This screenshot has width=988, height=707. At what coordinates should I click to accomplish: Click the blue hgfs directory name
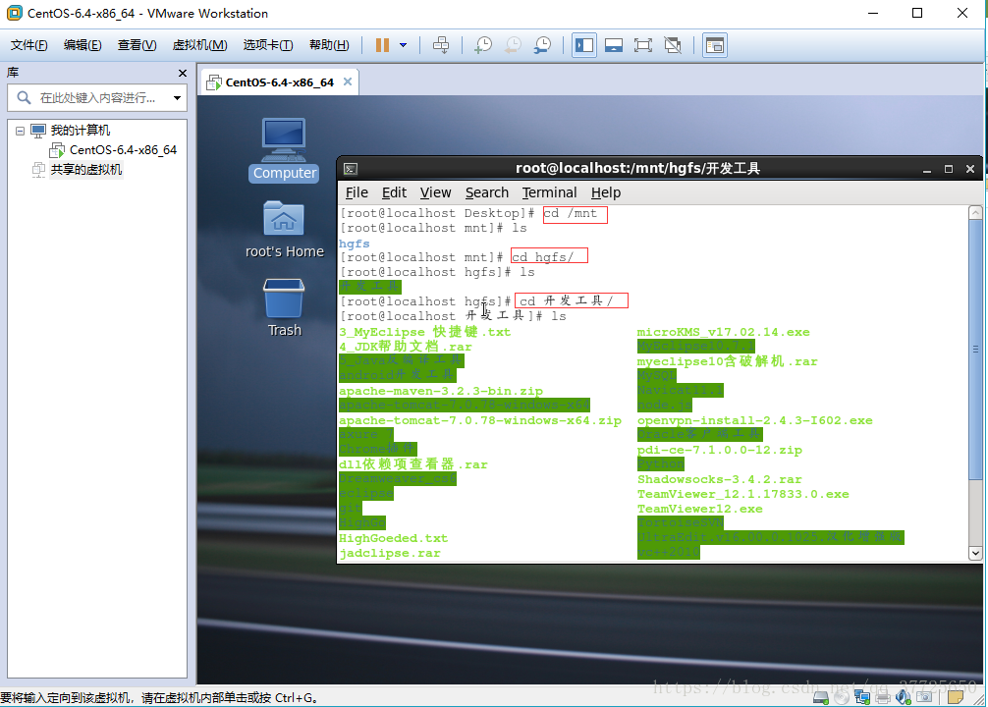click(355, 244)
